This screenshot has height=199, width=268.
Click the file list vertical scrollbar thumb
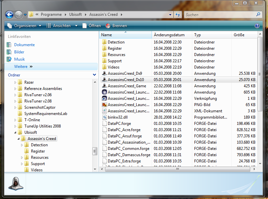pos(260,74)
